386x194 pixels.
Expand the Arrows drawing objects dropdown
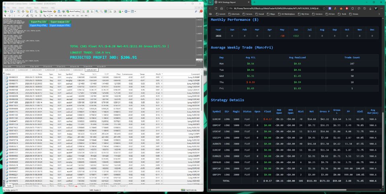[x=47, y=16]
